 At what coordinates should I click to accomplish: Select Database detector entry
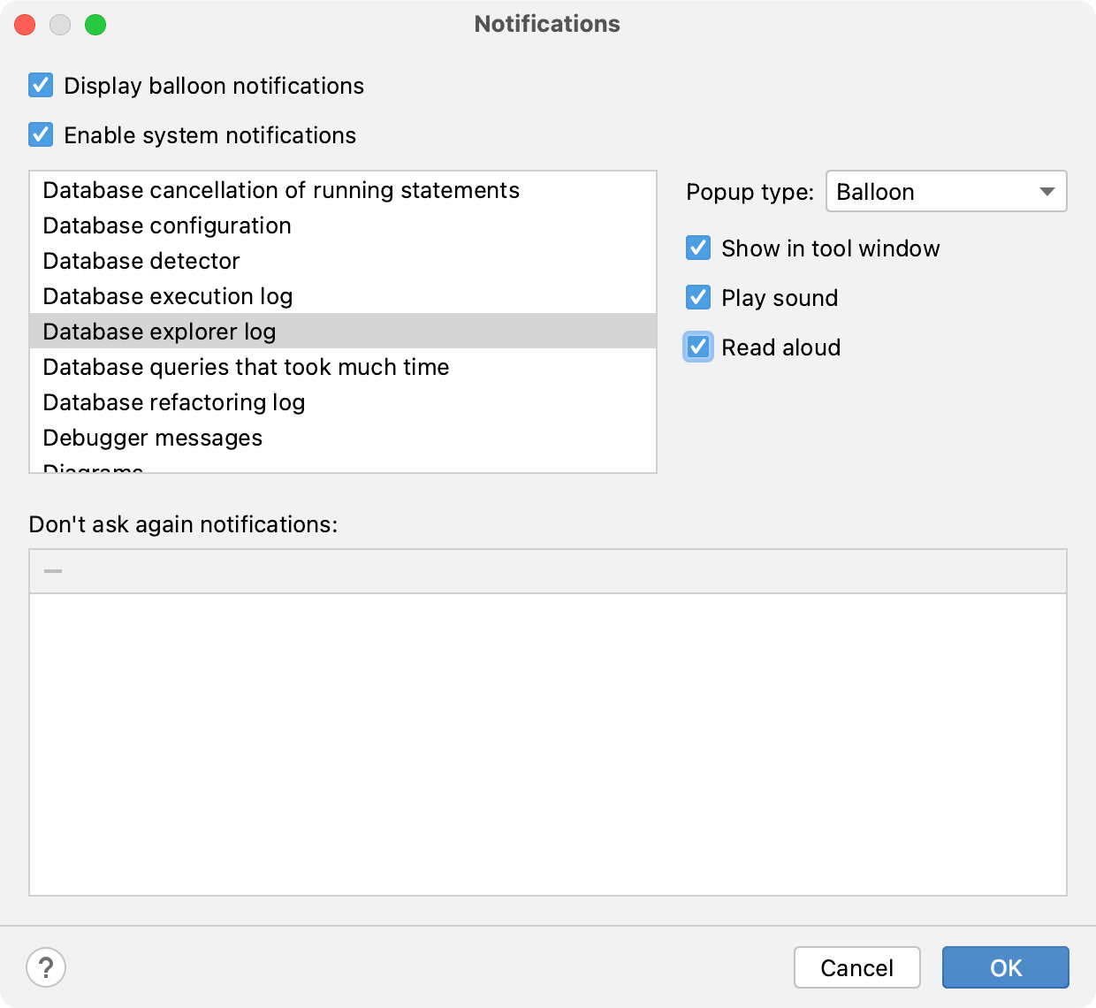coord(141,261)
